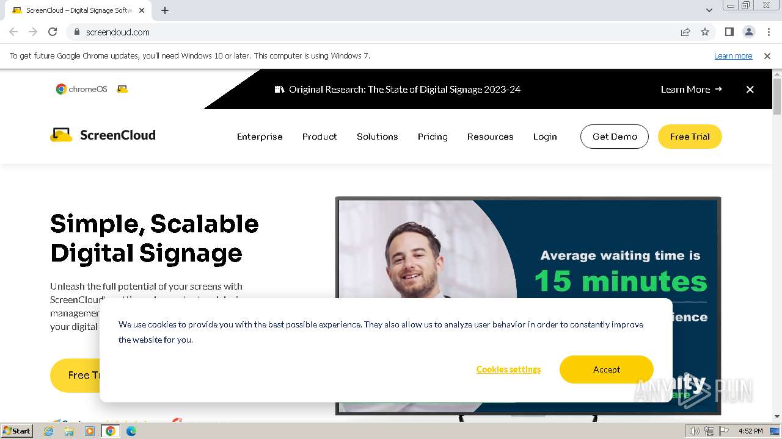This screenshot has height=439, width=782.
Task: Open Microsoft Edge from the taskbar
Action: 131,431
